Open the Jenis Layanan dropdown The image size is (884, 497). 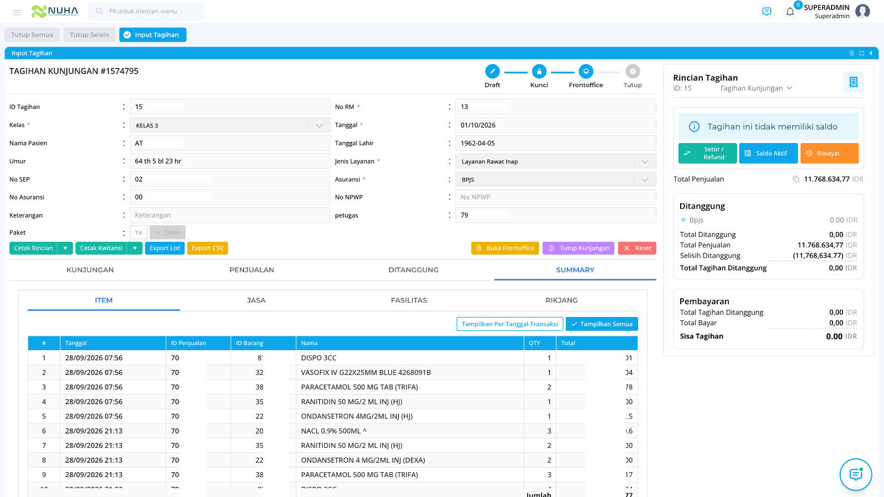tap(556, 162)
